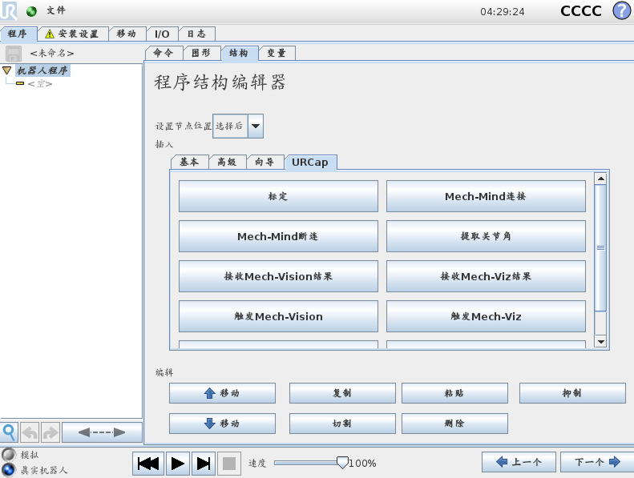Switch to the 安装设置 tab

pyautogui.click(x=71, y=34)
